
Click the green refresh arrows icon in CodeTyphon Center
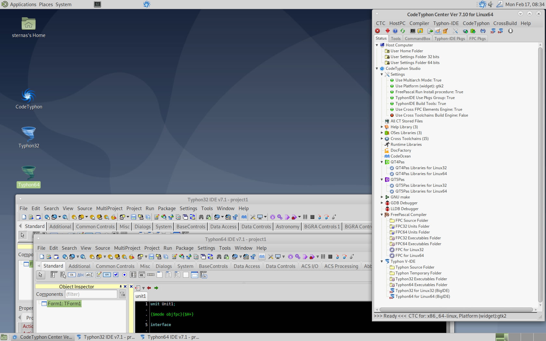coord(403,31)
